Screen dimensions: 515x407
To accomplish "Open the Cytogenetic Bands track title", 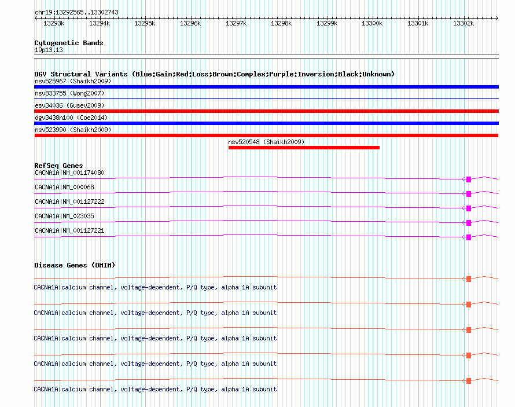I will [69, 43].
